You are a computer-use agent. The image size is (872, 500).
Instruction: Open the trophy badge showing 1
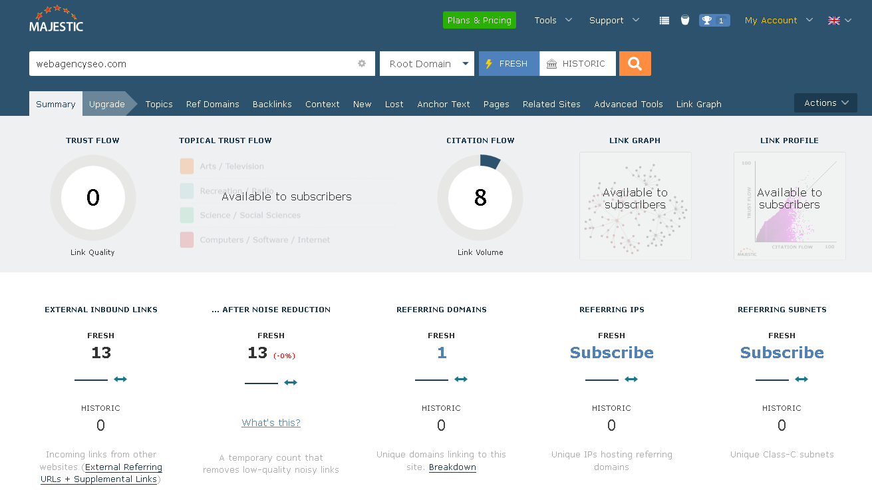pyautogui.click(x=714, y=21)
